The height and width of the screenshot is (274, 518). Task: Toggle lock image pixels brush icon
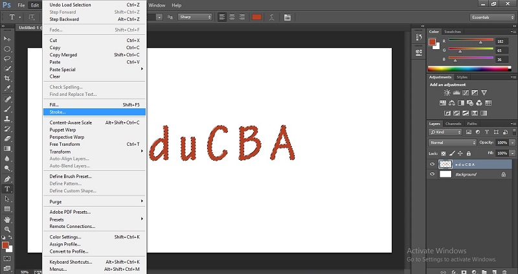452,154
